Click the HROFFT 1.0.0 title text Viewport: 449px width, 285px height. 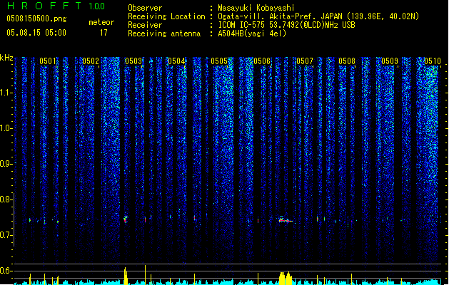(56, 6)
